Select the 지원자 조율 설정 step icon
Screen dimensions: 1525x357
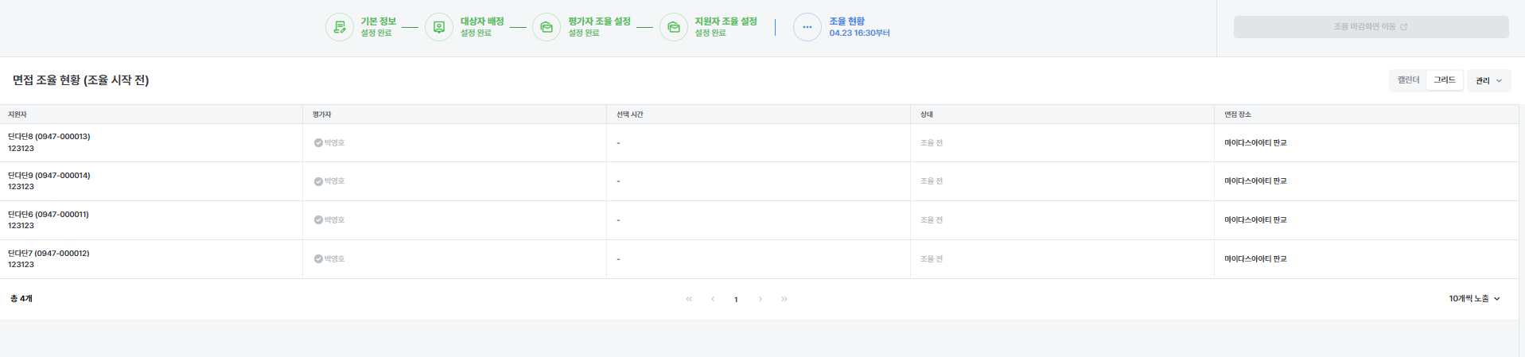pos(674,27)
